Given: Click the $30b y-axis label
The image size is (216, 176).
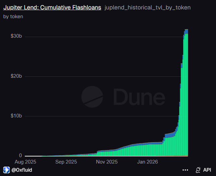Looking at the screenshot, I should (16, 36).
